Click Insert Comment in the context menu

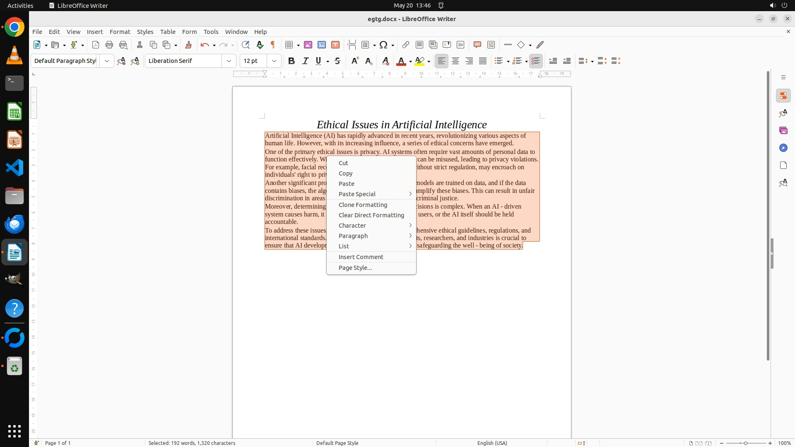[361, 257]
